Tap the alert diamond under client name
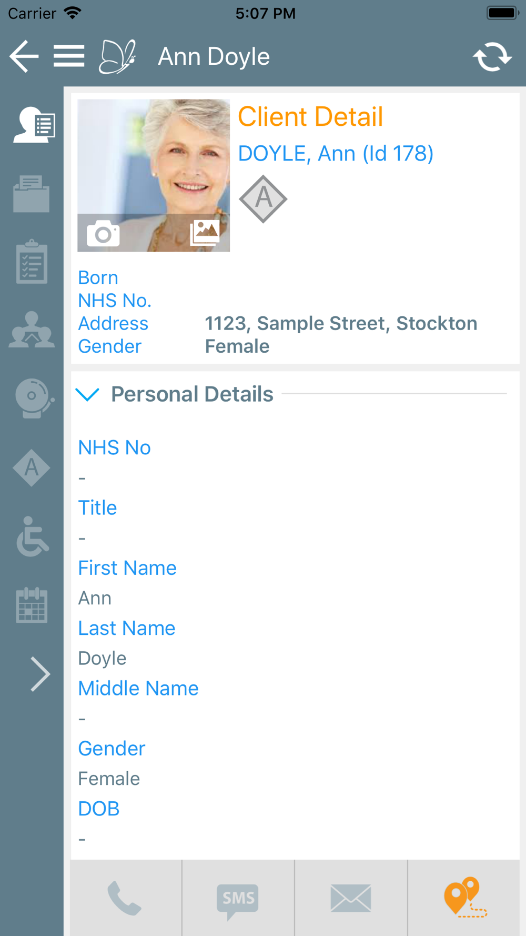The image size is (526, 936). coord(263,199)
